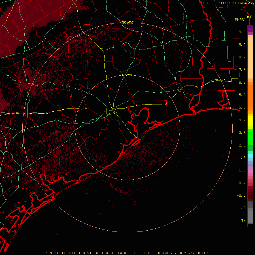The width and height of the screenshot is (255, 255).
Task: Click the SPECIFIC DIFFERENTIAL PHASE (KDP) caption
Action: coord(88,253)
